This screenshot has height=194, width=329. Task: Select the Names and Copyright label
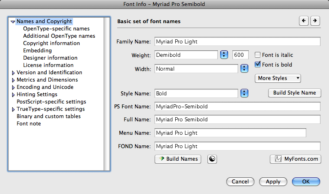click(44, 21)
